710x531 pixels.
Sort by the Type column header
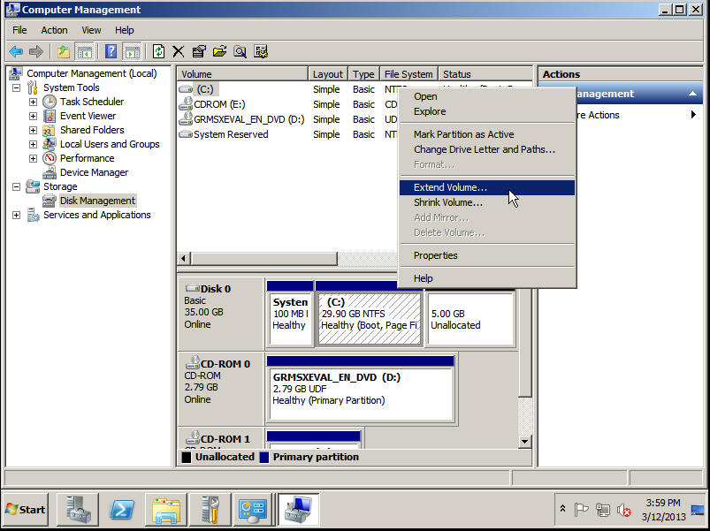(x=363, y=74)
